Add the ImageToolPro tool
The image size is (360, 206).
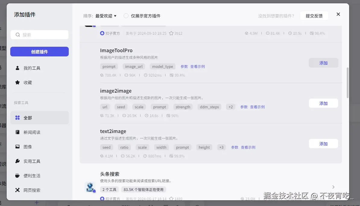[x=323, y=63]
